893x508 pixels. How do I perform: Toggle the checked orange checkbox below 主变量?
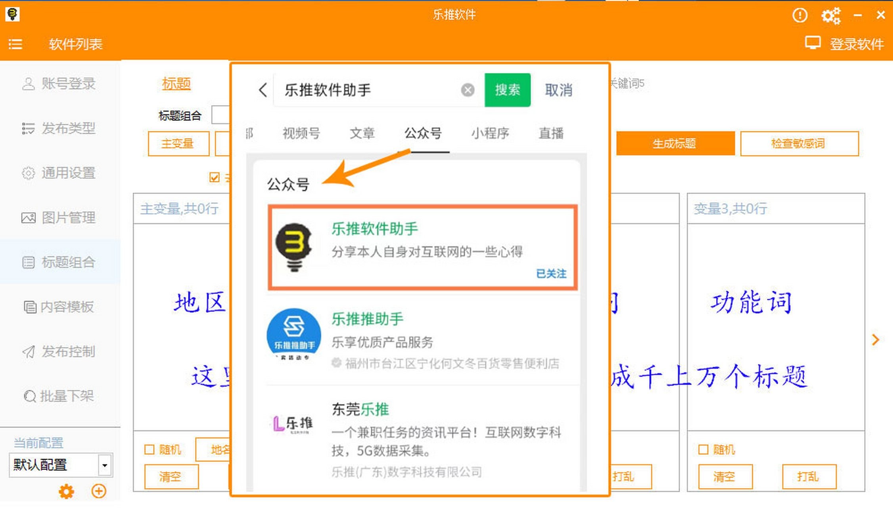(215, 177)
